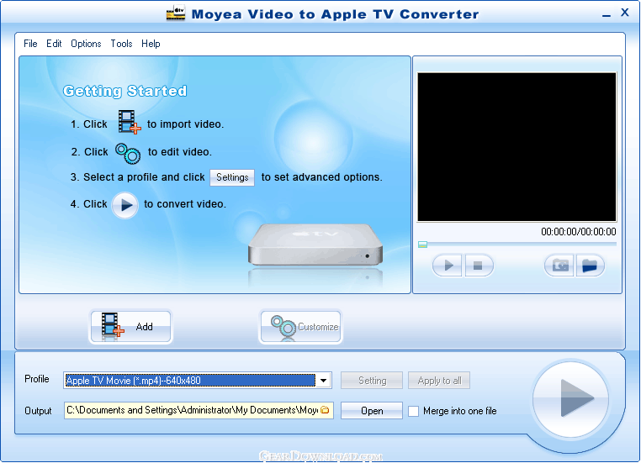Click the folder icon in Output path field
The image size is (641, 463).
(325, 410)
